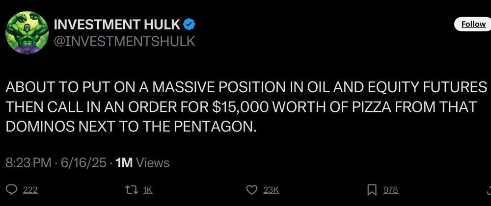The width and height of the screenshot is (491, 206).
Task: Click the 8:23 PM timestamp
Action: coord(28,163)
